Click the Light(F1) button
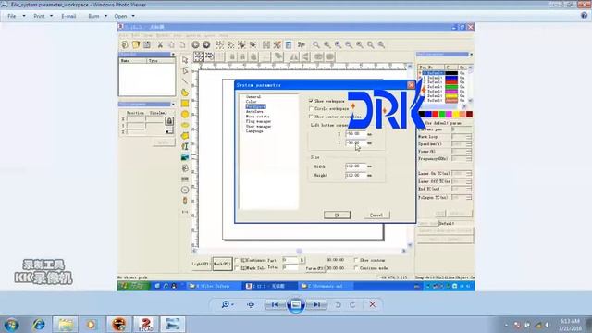This screenshot has width=592, height=333. tap(201, 264)
